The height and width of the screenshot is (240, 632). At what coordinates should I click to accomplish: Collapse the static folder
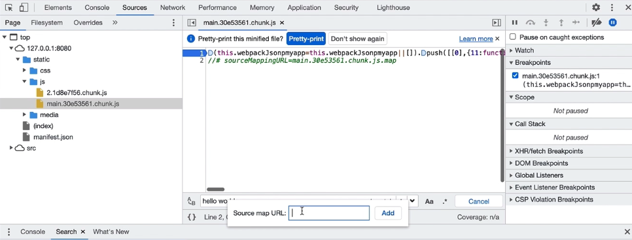point(17,60)
